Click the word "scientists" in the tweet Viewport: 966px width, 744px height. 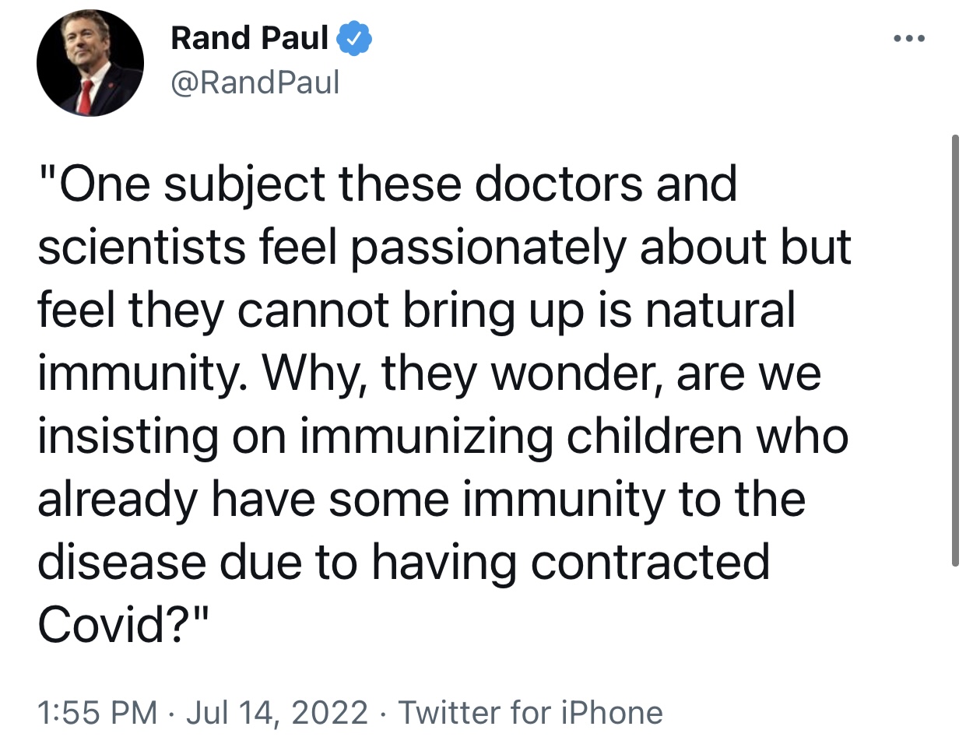tap(142, 247)
